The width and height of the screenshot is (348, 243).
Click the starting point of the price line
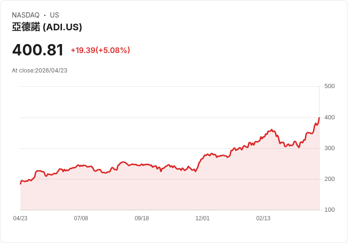click(x=20, y=183)
